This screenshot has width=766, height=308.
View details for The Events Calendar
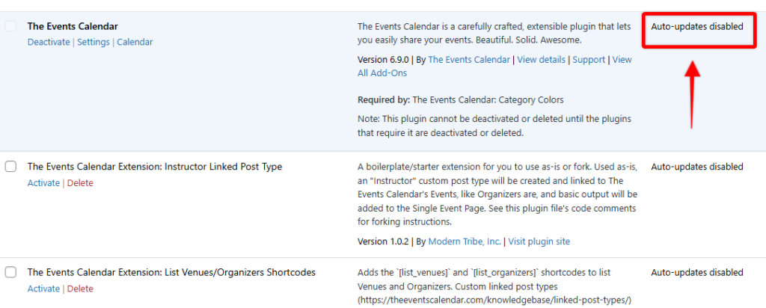click(542, 60)
